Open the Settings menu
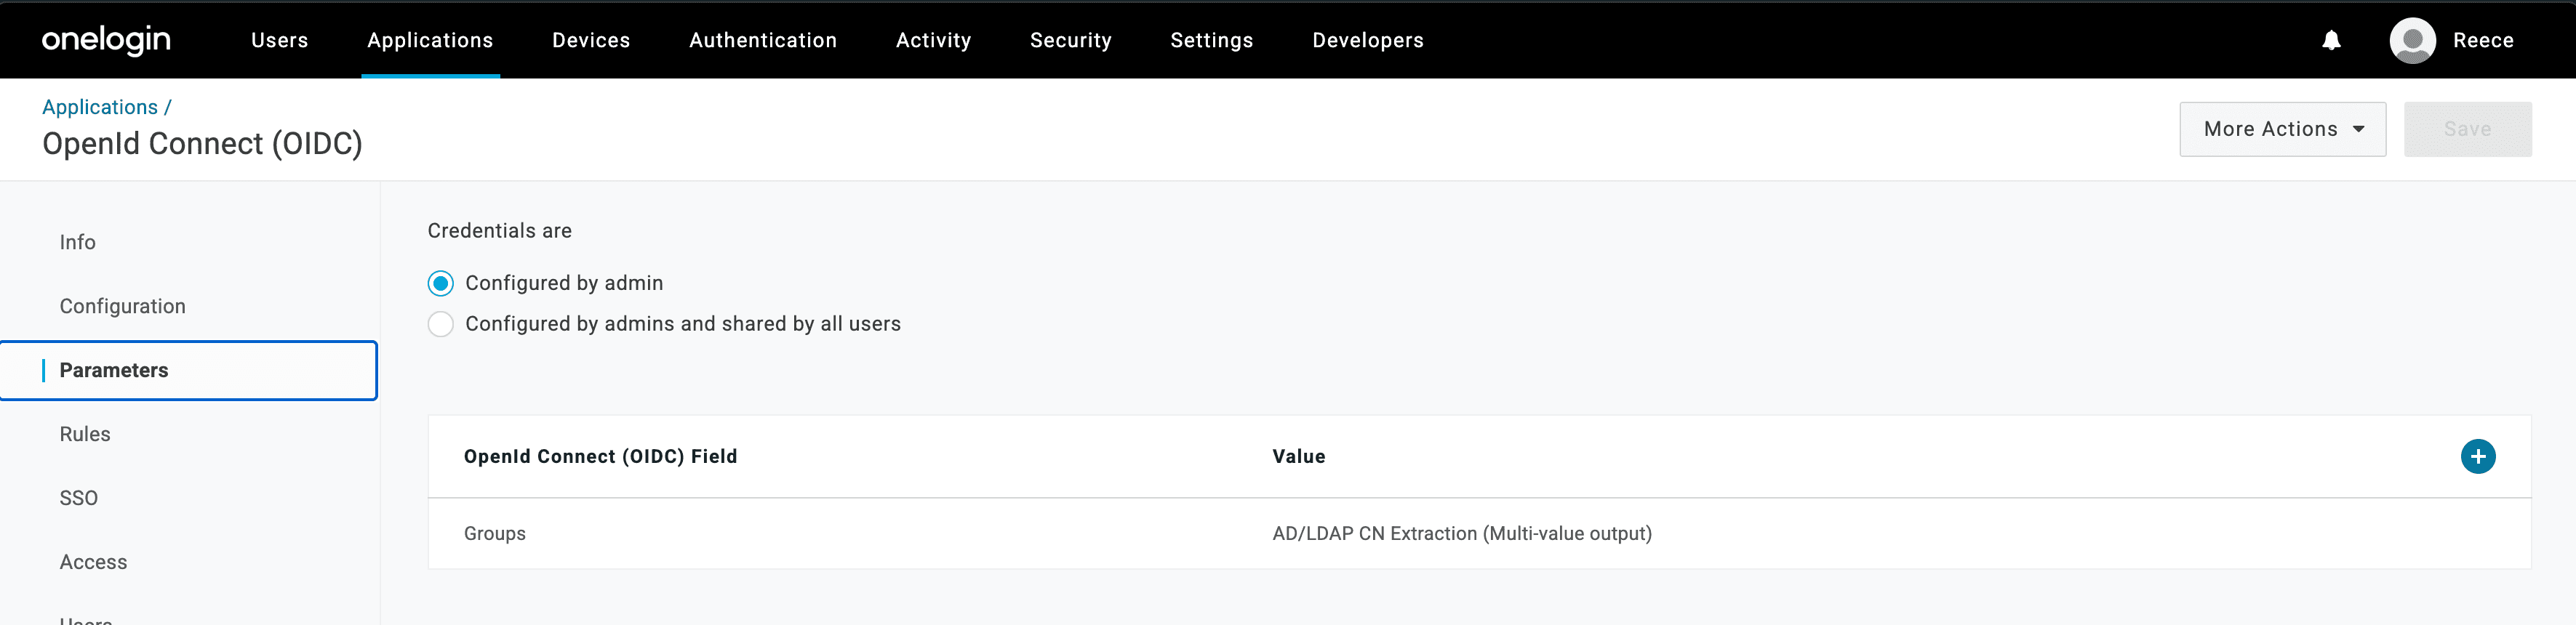Image resolution: width=2576 pixels, height=625 pixels. (1211, 40)
